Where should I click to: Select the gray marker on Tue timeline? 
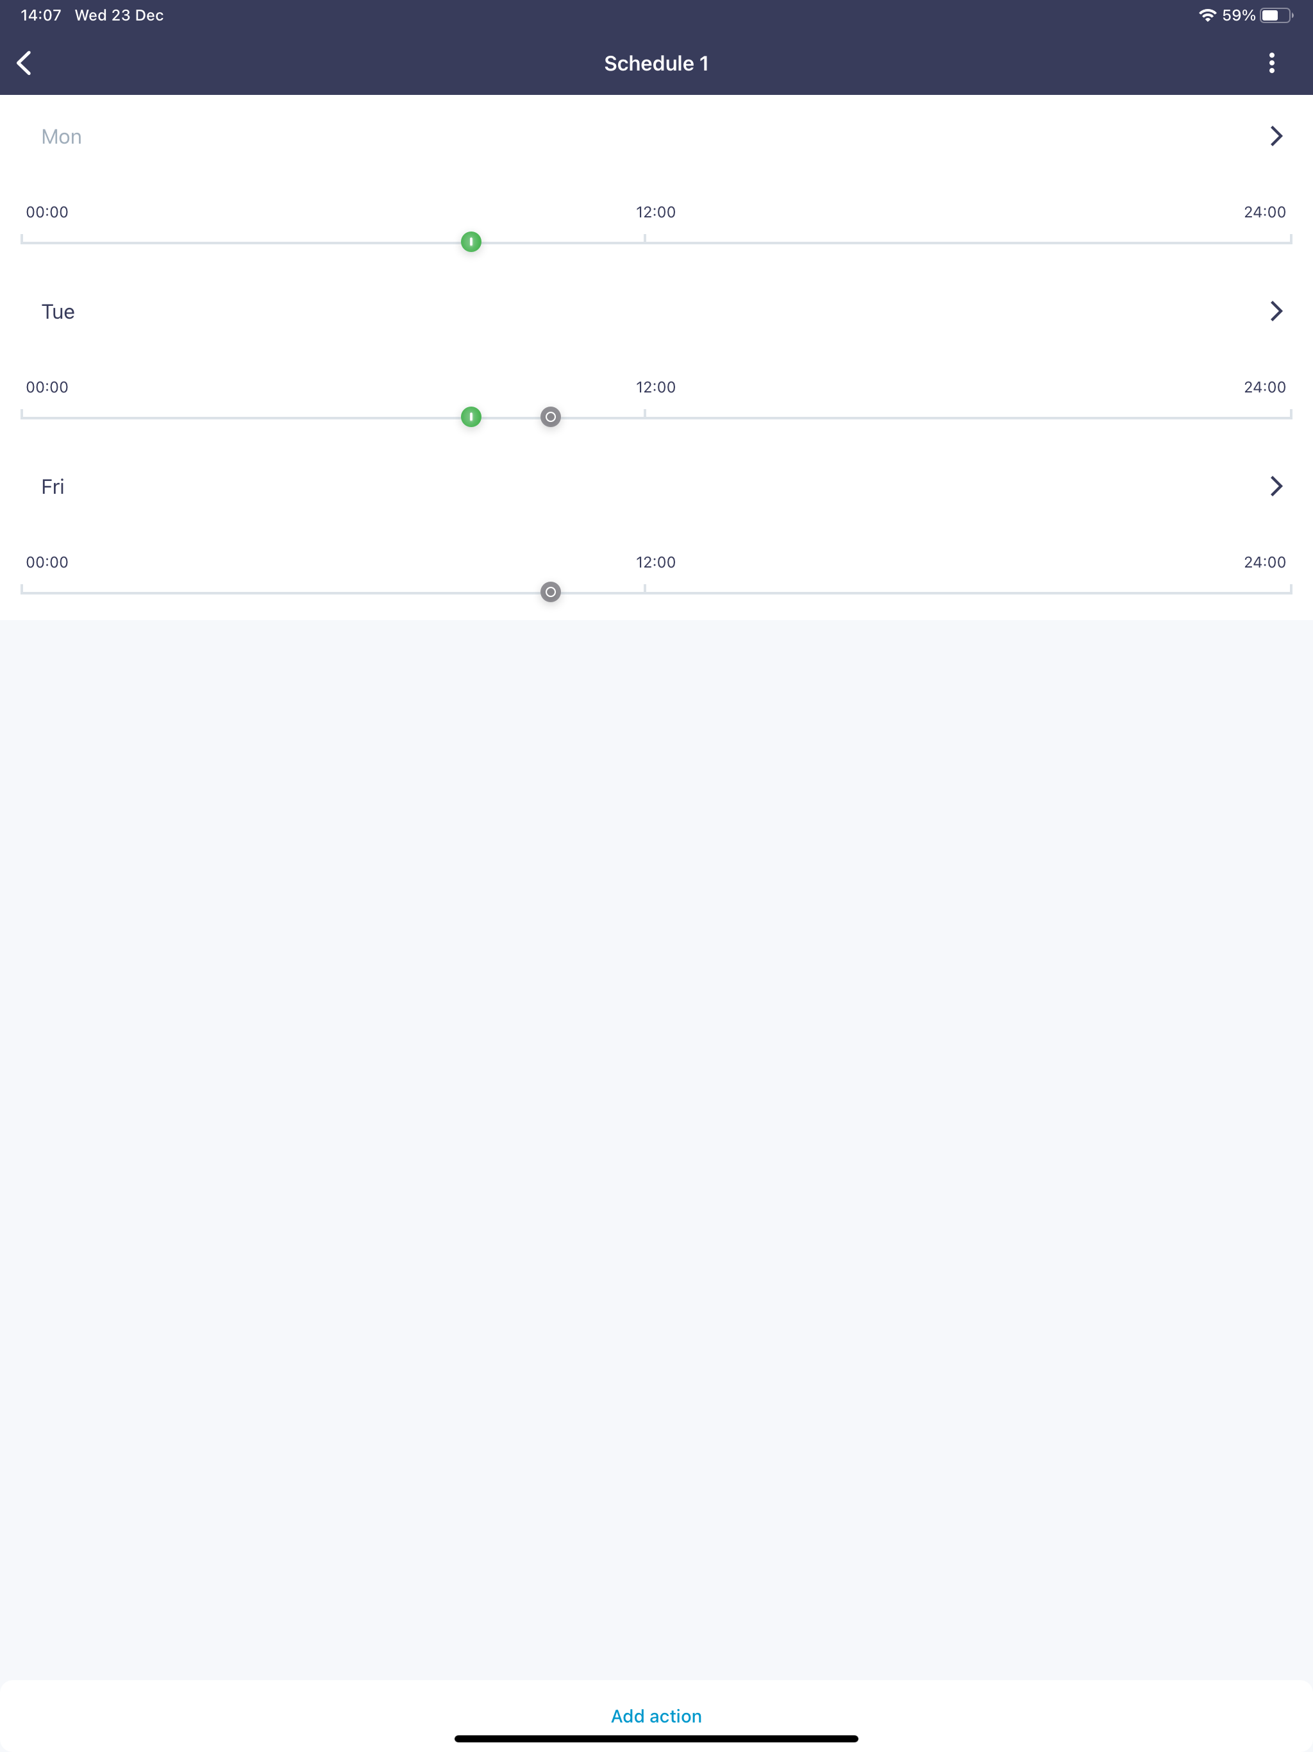click(550, 417)
